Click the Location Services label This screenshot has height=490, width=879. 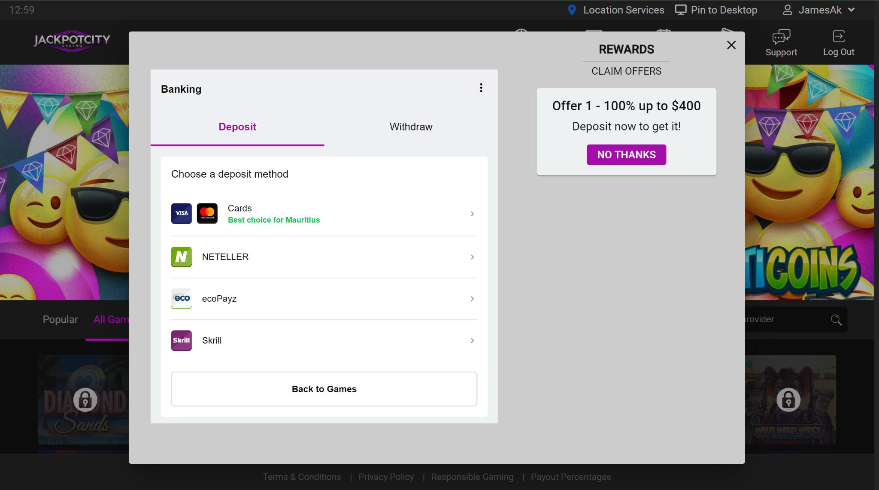pyautogui.click(x=624, y=10)
